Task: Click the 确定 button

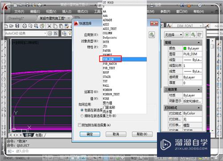Action: (x=90, y=134)
